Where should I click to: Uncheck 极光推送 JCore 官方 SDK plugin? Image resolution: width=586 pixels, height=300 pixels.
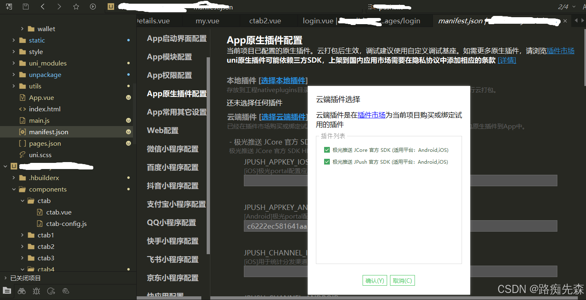[x=327, y=150]
